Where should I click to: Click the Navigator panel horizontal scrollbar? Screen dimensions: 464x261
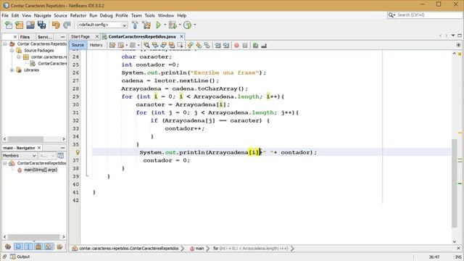pos(34,237)
